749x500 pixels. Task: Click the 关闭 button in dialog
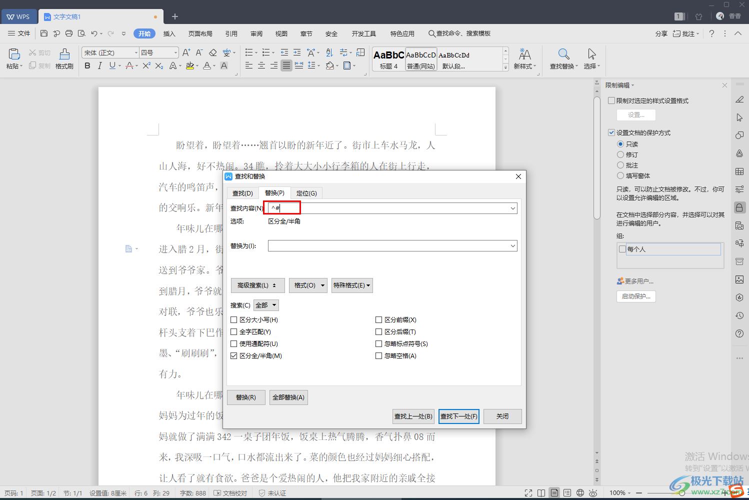tap(502, 416)
